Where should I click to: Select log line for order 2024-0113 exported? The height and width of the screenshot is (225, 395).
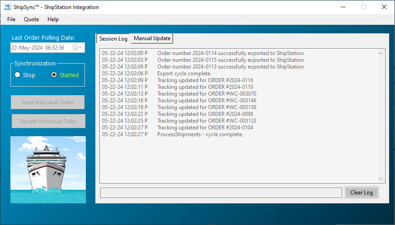[203, 67]
